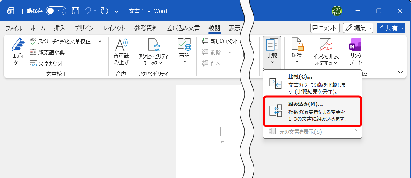Viewport: 411px width, 178px height.
Task: Switch to the 表示 tab
Action: pyautogui.click(x=235, y=28)
